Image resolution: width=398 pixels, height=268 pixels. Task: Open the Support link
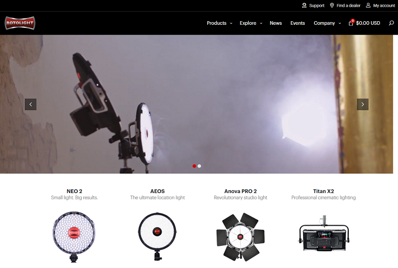tap(317, 6)
